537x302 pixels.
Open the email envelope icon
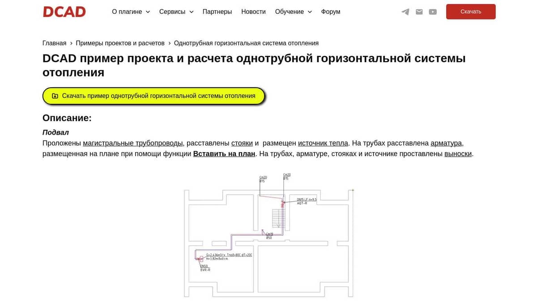(419, 12)
